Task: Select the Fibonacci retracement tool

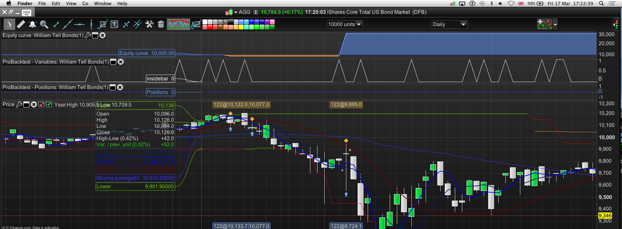Action: 103,24
